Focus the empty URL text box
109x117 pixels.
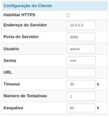pyautogui.click(x=81, y=72)
